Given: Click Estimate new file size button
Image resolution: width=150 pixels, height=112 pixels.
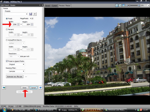Looking at the screenshot, I should click(x=14, y=77).
